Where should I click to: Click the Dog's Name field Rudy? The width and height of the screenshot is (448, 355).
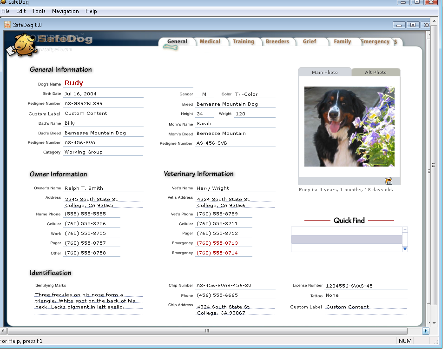tap(128, 83)
